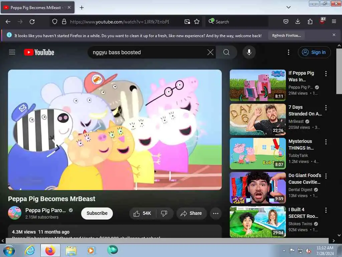Viewport: 342px width, 257px height.
Task: Launch Internet Explorer from the taskbar
Action: (30, 250)
